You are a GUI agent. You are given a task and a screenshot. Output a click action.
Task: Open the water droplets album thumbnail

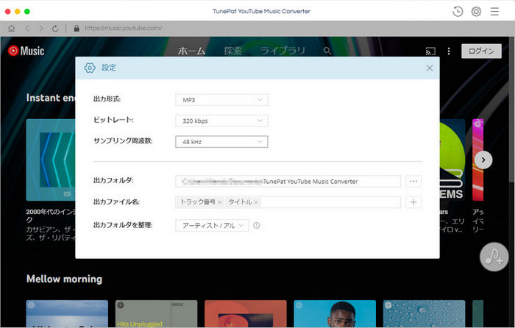point(424,313)
